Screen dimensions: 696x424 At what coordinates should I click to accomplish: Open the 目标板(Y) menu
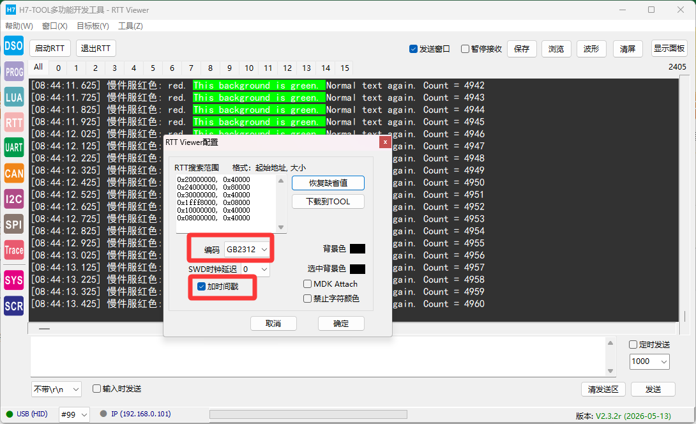click(93, 26)
